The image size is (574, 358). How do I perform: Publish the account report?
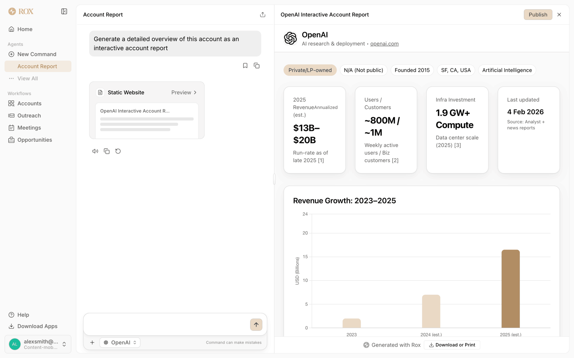pyautogui.click(x=538, y=15)
